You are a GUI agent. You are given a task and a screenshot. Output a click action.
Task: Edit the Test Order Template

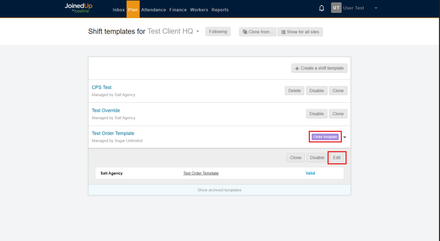tap(337, 158)
